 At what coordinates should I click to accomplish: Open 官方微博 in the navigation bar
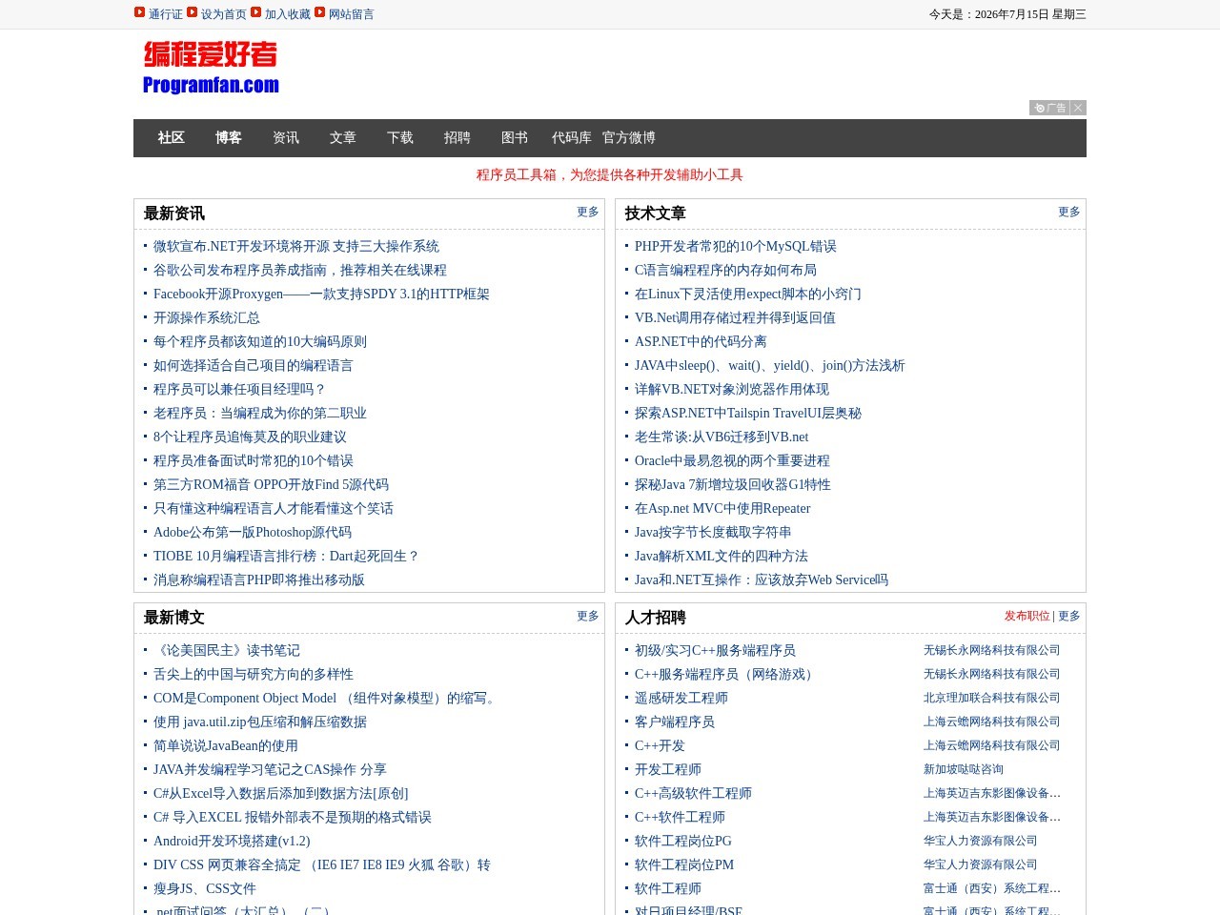click(x=629, y=137)
